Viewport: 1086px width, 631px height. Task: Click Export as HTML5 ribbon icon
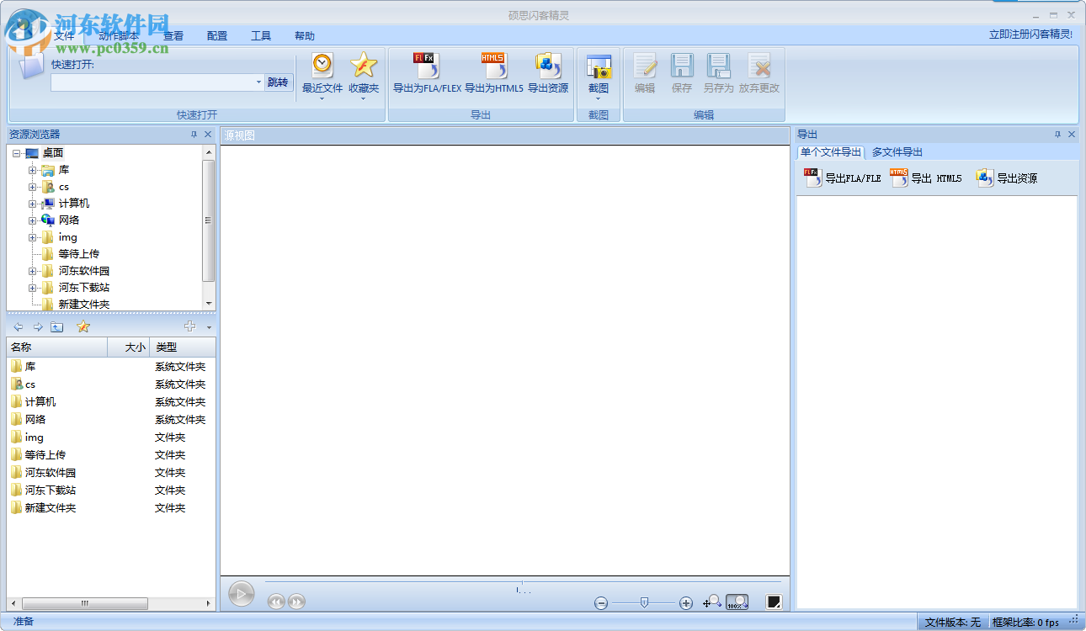(x=494, y=66)
